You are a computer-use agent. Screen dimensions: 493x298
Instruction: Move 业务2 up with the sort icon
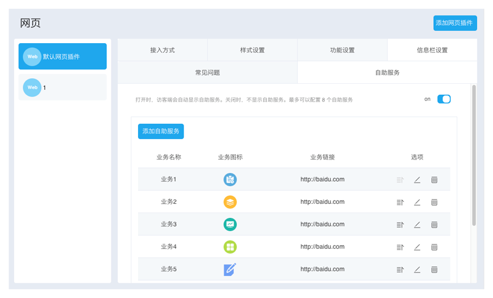(x=400, y=202)
